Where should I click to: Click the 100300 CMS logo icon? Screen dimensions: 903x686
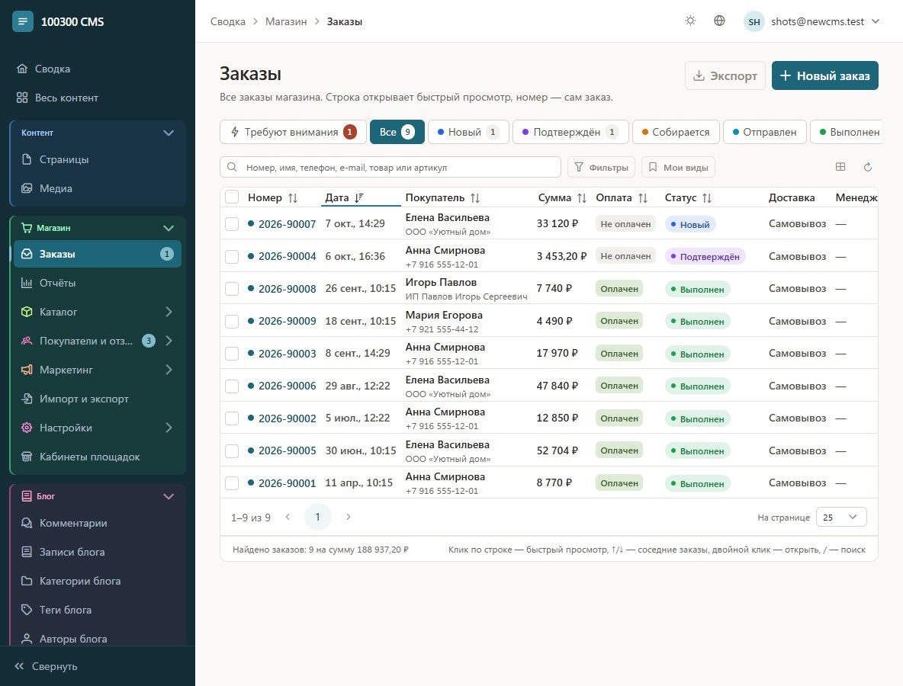(22, 22)
